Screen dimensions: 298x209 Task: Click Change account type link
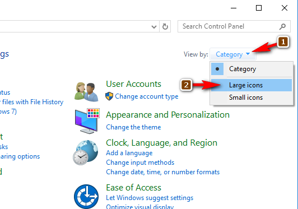pyautogui.click(x=147, y=96)
